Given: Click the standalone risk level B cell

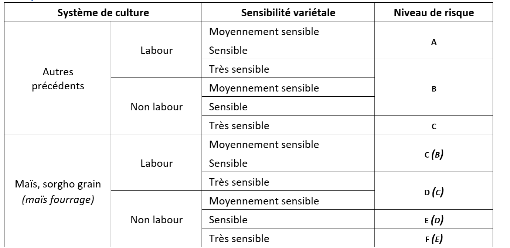Looking at the screenshot, I should [434, 88].
